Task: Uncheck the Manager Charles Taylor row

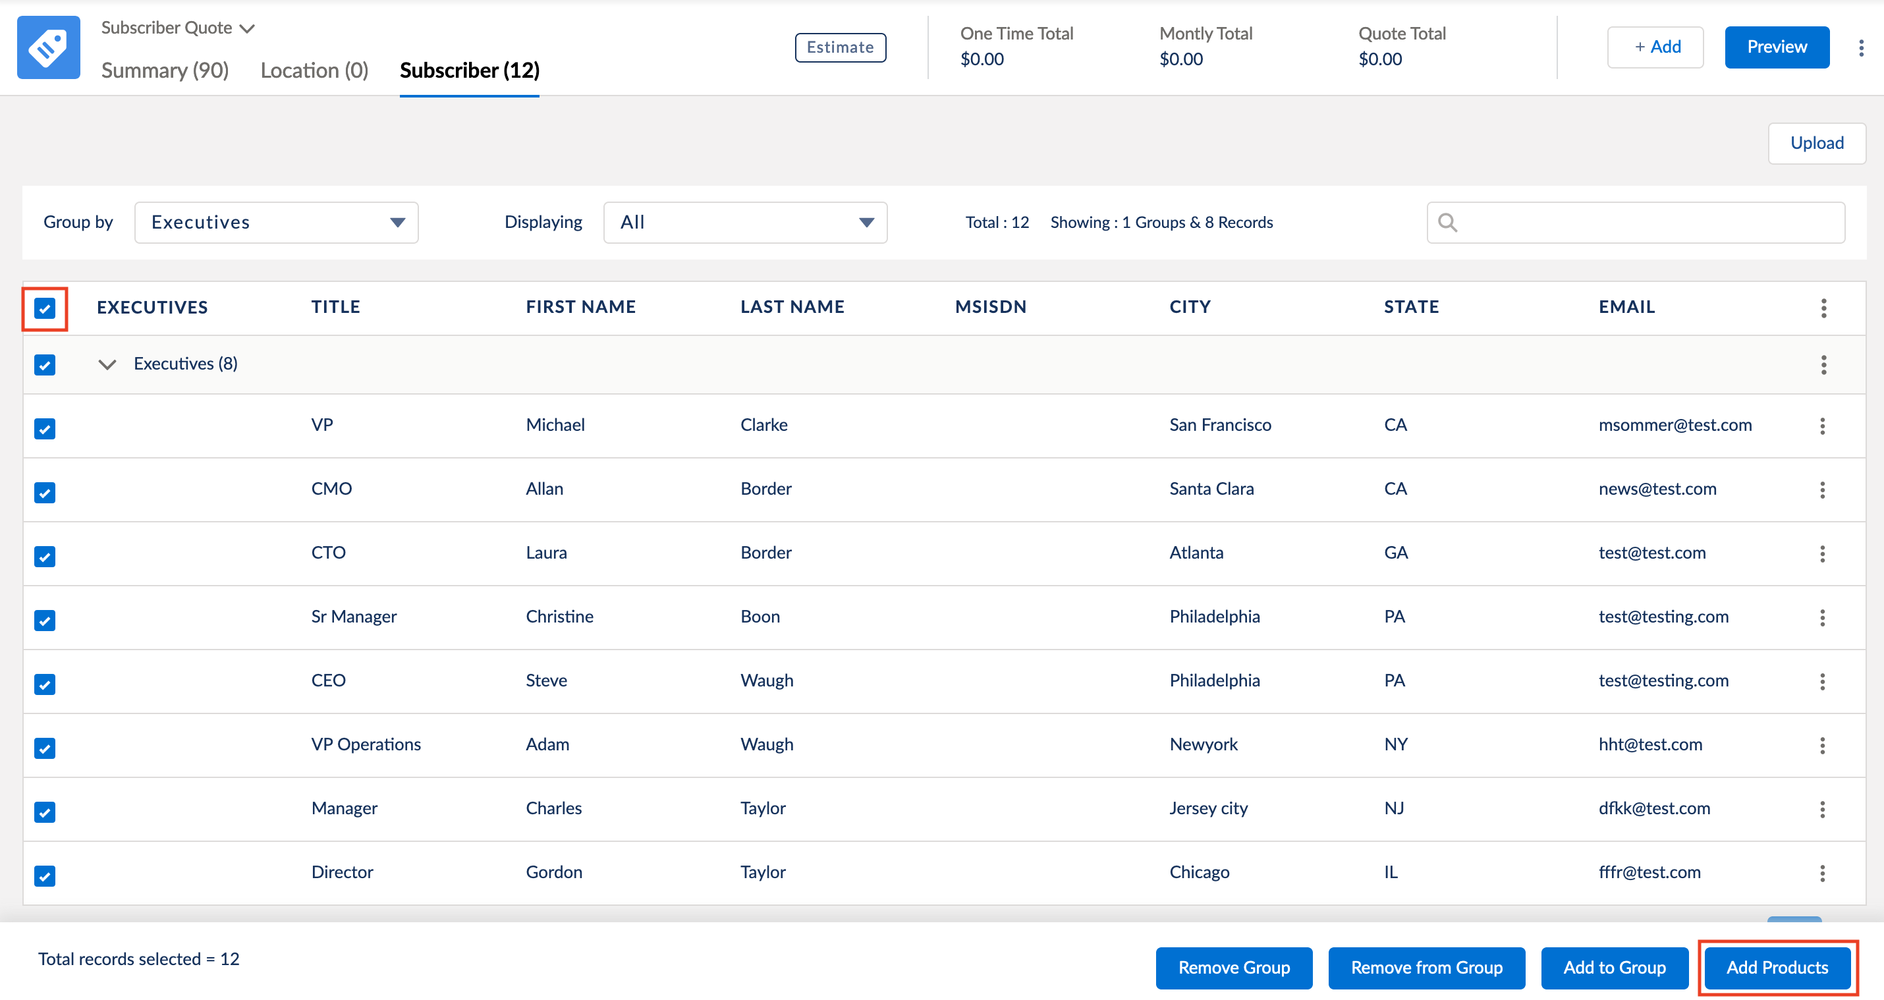Action: point(45,812)
